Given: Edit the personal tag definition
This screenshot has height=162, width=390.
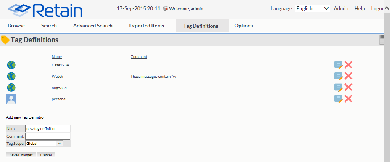Looking at the screenshot, I should click(338, 99).
